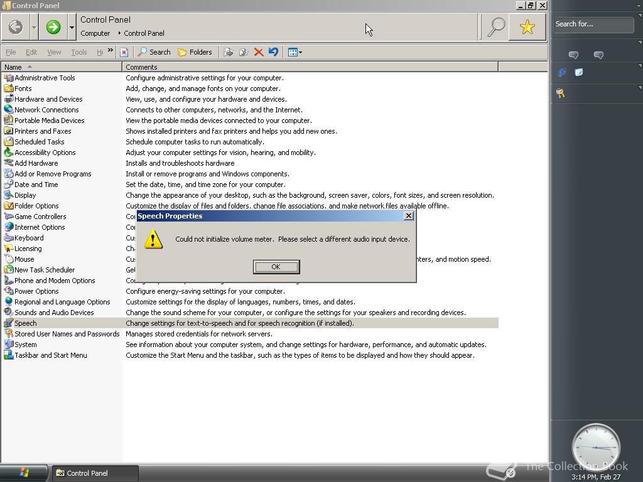Open the File menu
Image resolution: width=643 pixels, height=482 pixels.
coord(11,52)
